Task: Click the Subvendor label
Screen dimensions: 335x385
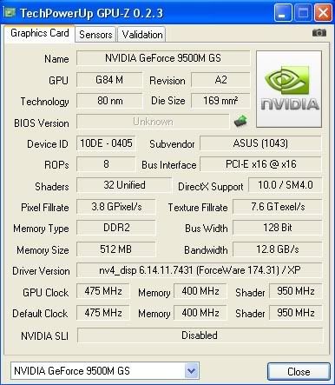Action: click(172, 144)
